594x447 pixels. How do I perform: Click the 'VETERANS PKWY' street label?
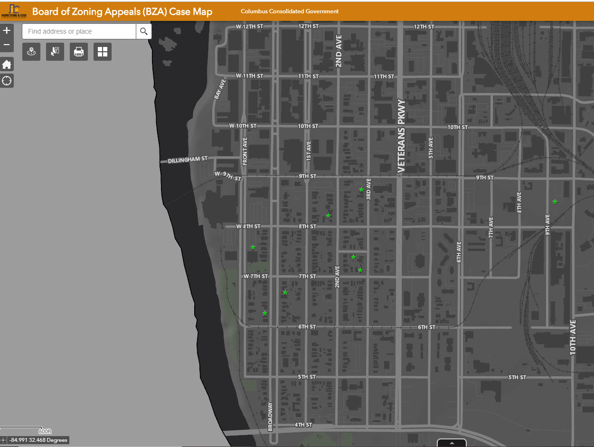[x=401, y=136]
